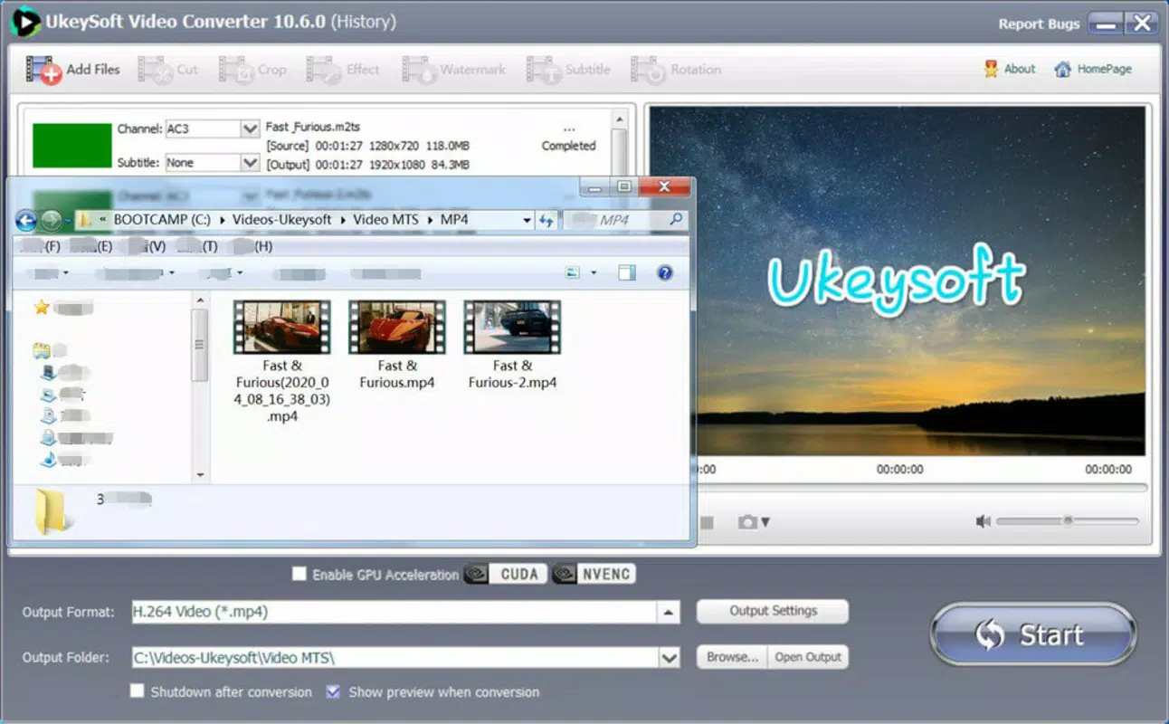
Task: Open the Explorer recent pages dropdown arrow
Action: 68,220
